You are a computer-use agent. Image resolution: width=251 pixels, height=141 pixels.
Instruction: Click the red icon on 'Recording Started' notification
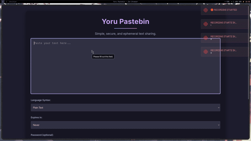206,10
